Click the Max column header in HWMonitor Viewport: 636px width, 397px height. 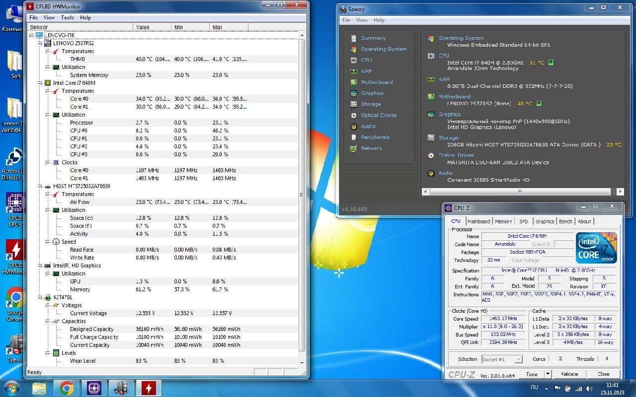[x=229, y=27]
